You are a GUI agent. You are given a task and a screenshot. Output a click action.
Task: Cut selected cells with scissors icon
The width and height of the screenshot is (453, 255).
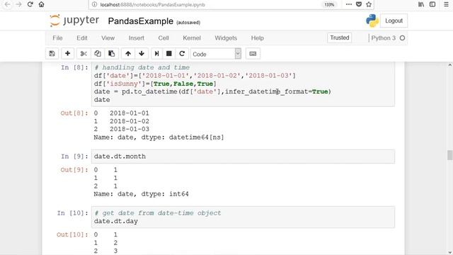click(84, 54)
